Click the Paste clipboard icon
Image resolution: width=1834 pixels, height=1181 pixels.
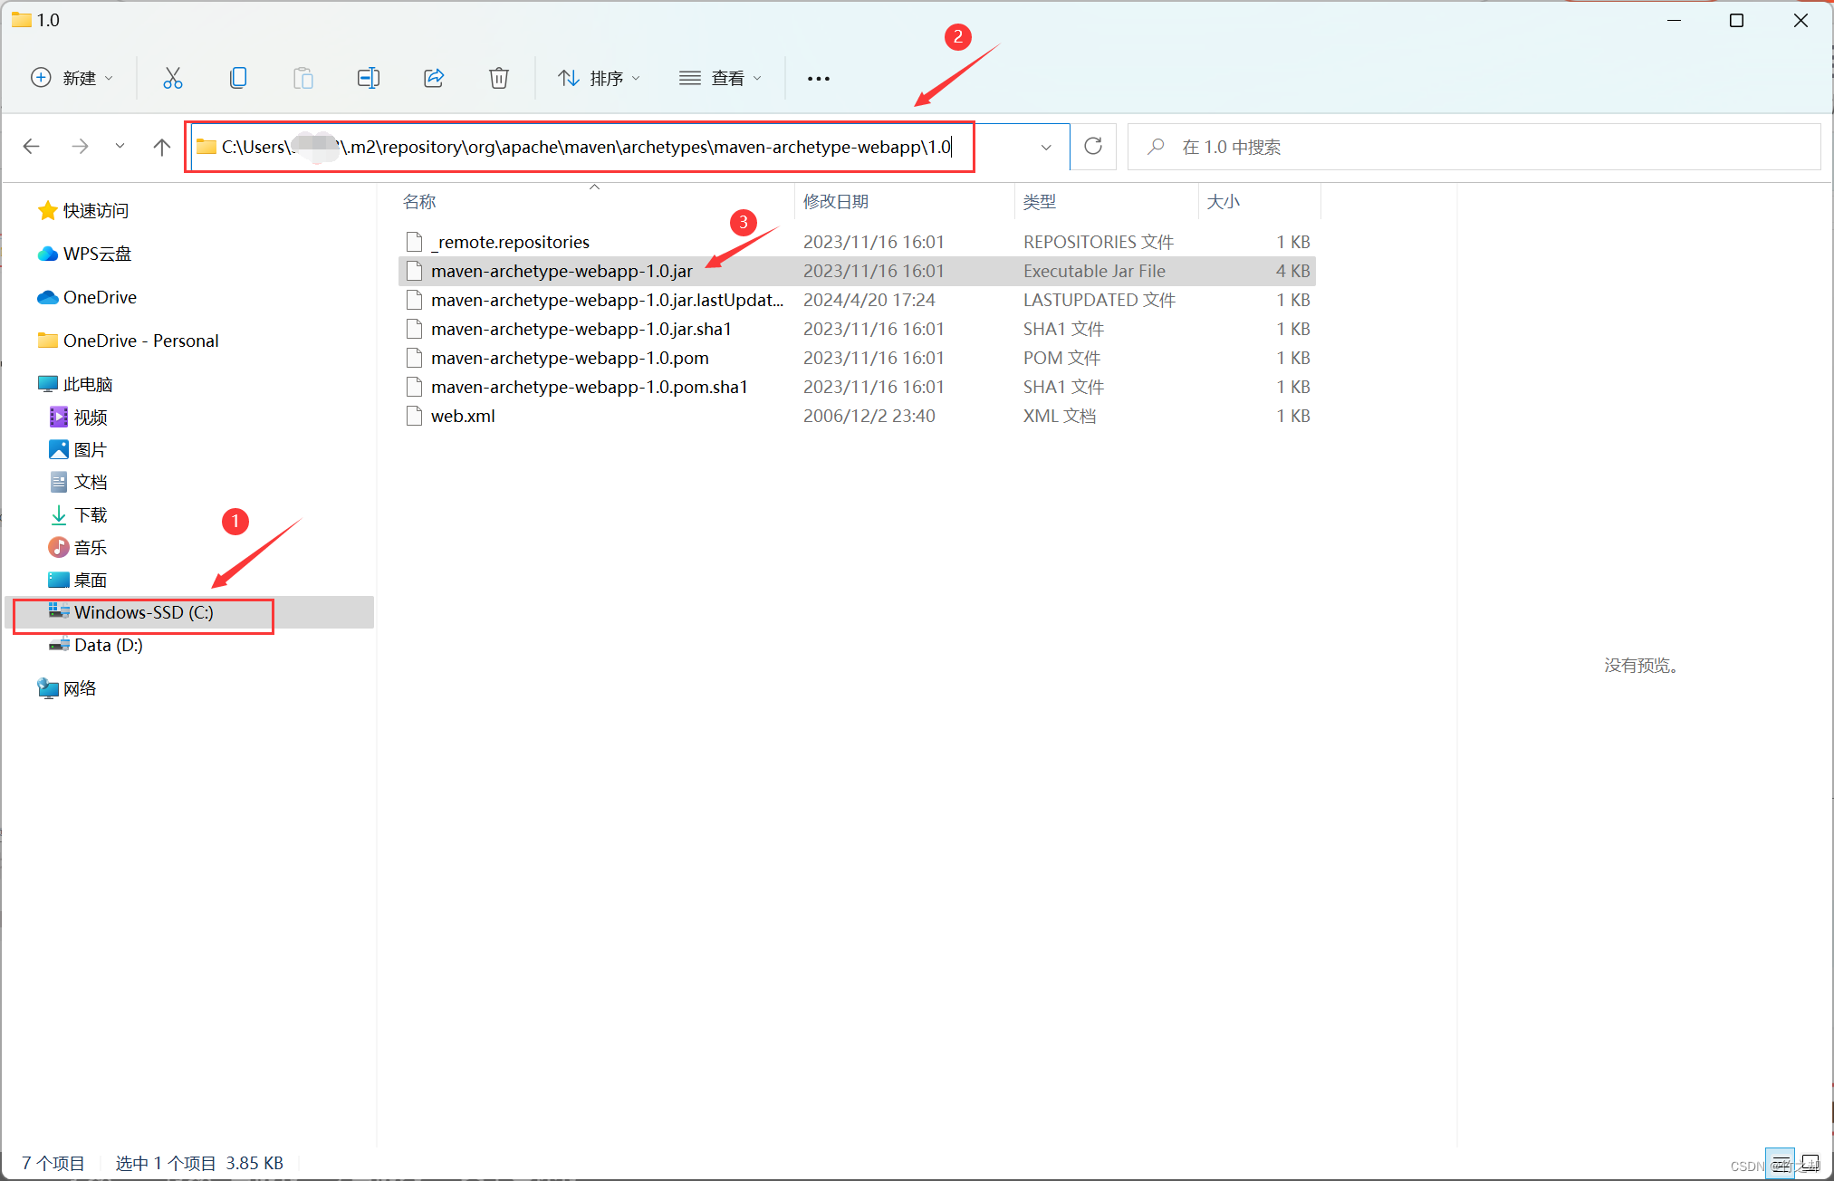click(303, 78)
